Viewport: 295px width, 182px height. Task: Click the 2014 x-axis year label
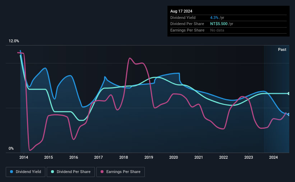click(24, 157)
